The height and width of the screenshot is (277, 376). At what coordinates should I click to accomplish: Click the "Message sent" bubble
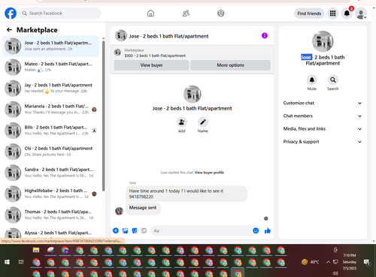(143, 208)
